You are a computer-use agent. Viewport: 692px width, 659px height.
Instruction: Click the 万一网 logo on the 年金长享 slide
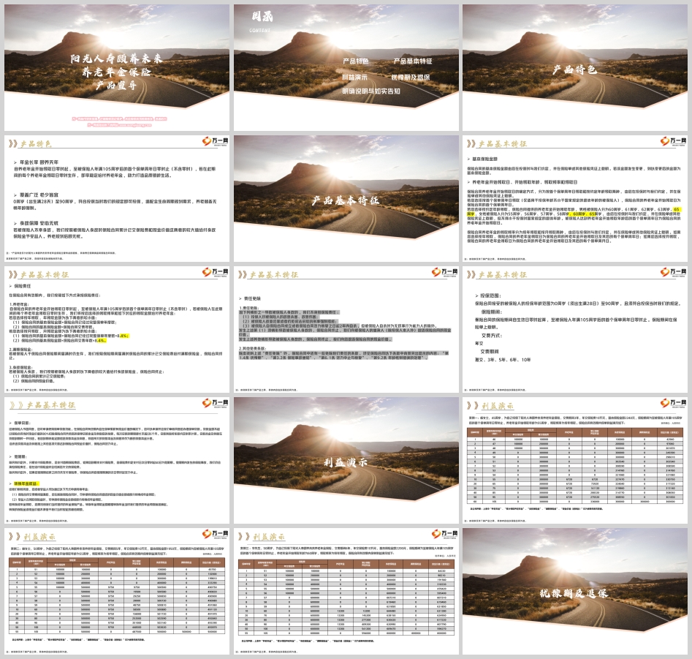[213, 141]
